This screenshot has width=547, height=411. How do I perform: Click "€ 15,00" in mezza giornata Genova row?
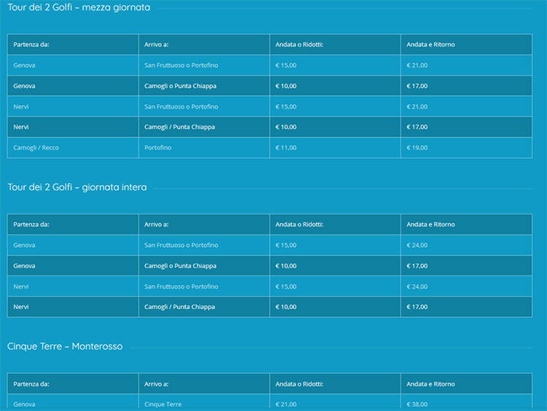[x=286, y=66]
